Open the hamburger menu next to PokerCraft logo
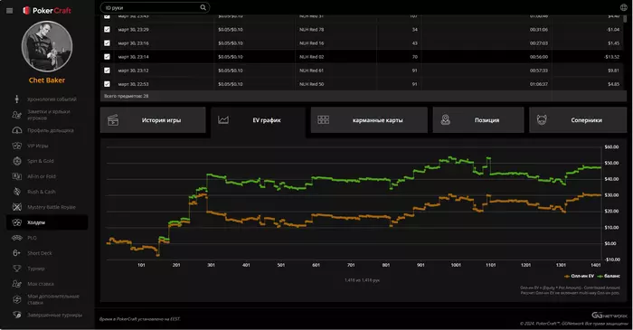Viewport: 633px width, 330px height. click(10, 11)
